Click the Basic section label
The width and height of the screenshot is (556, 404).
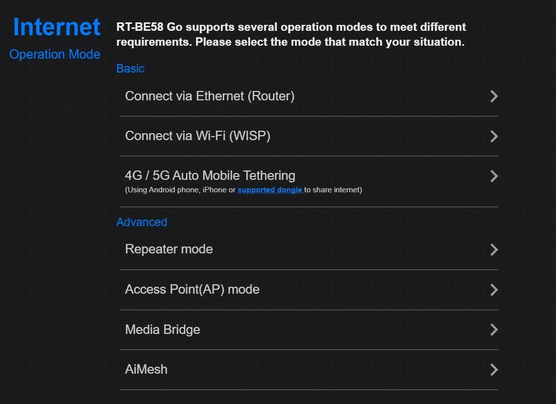coord(130,69)
